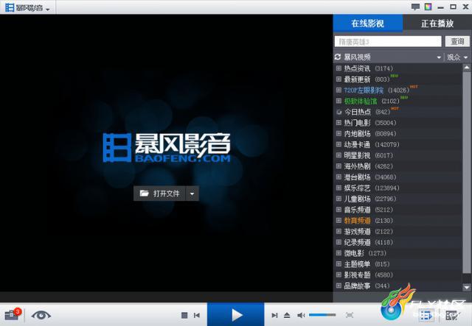Switch to the 在线影视 tab
The width and height of the screenshot is (472, 326).
point(368,23)
